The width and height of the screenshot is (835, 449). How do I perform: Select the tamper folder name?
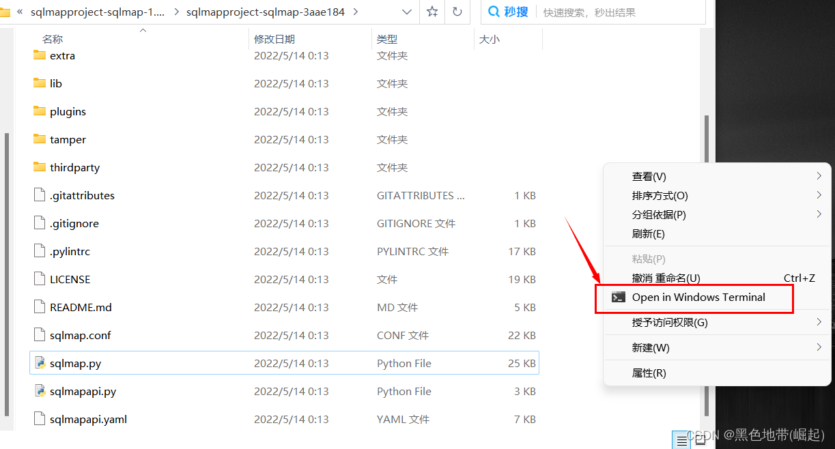coord(68,139)
